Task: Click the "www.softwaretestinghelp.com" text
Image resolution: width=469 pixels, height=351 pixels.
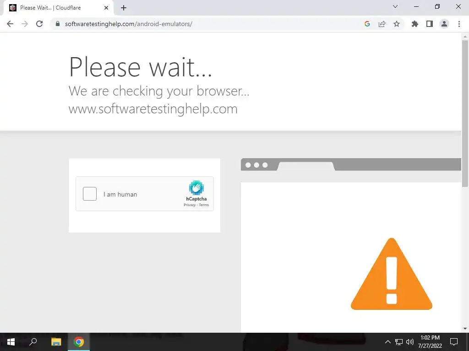Action: point(153,109)
